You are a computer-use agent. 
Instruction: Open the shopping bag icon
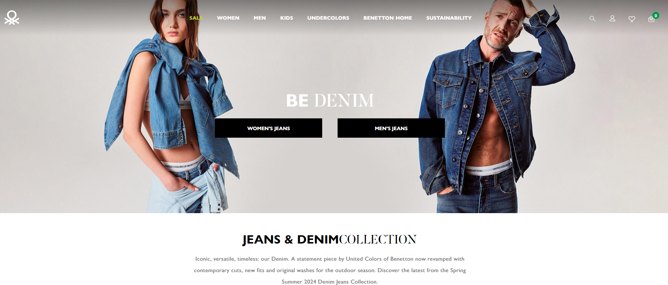click(651, 19)
